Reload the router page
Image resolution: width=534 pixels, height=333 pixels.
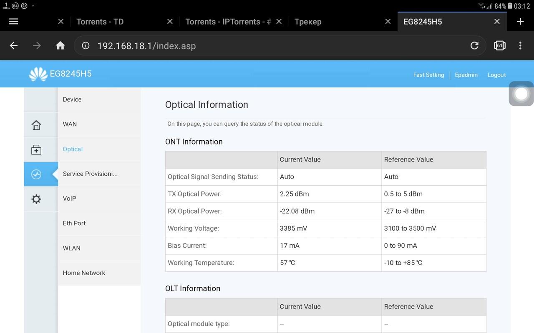click(474, 46)
